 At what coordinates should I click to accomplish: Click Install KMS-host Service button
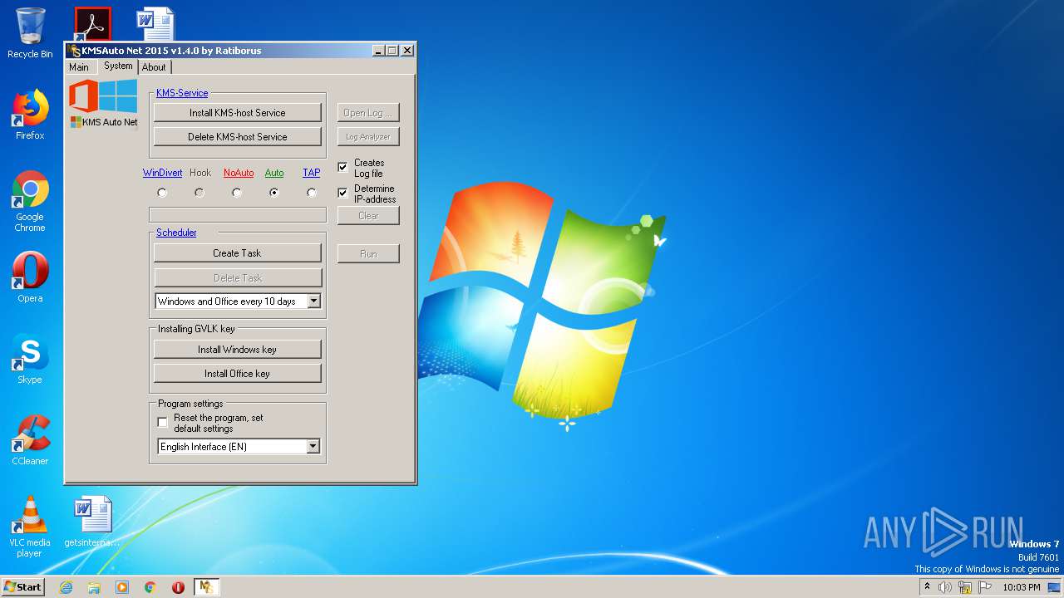coord(238,113)
